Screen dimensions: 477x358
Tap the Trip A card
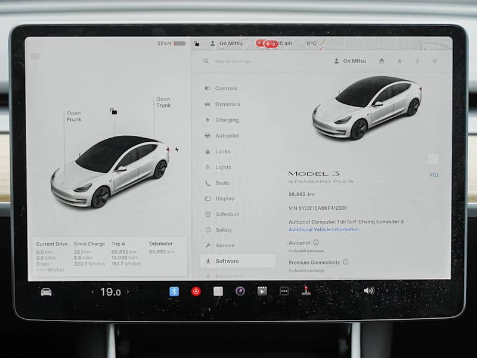pos(126,254)
